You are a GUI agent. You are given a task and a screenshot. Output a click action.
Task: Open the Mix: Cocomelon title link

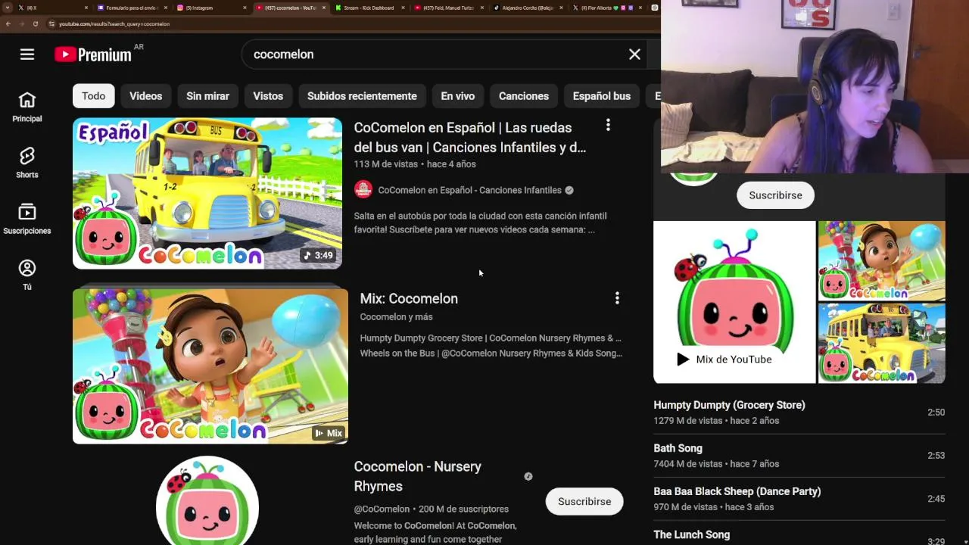point(409,298)
